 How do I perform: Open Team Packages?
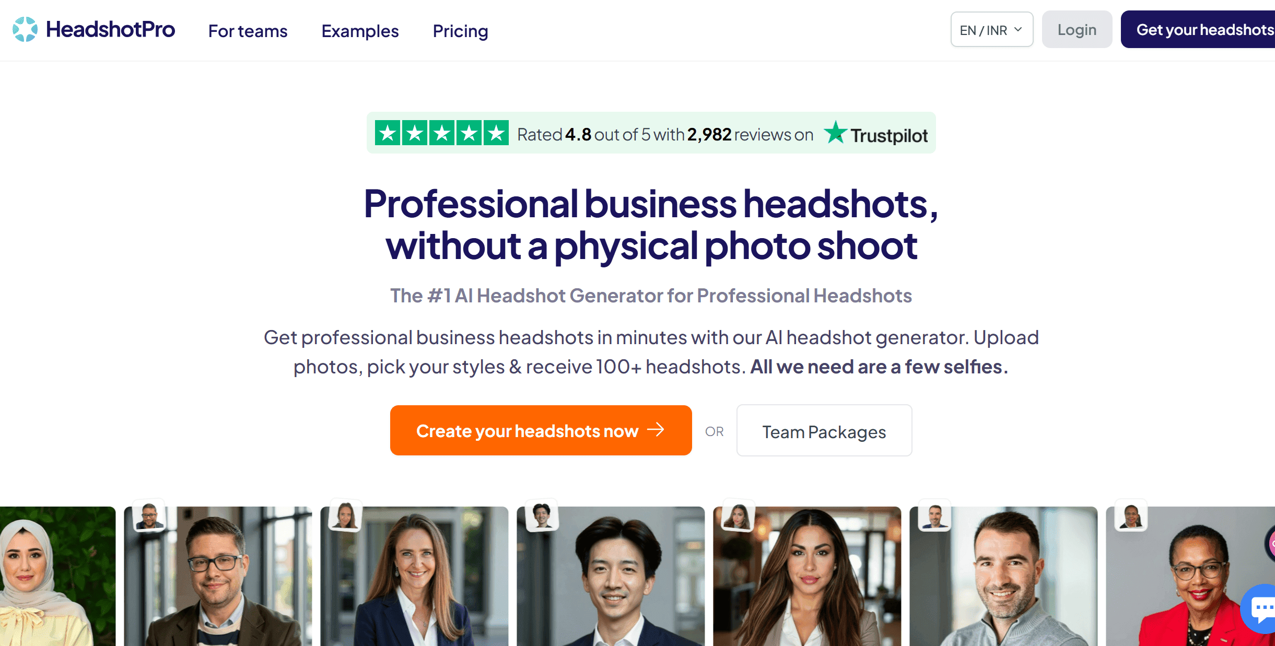click(x=824, y=431)
